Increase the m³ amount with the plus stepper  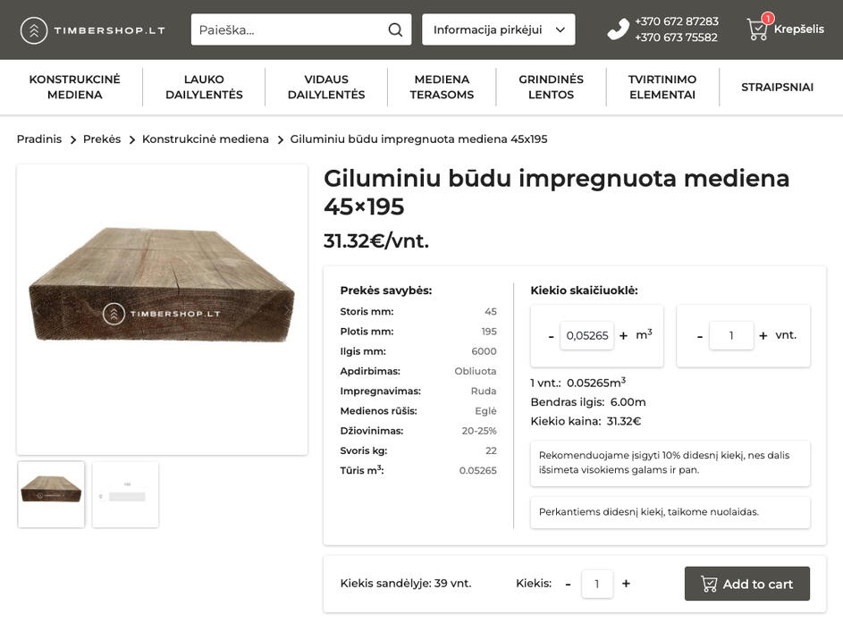tap(622, 335)
